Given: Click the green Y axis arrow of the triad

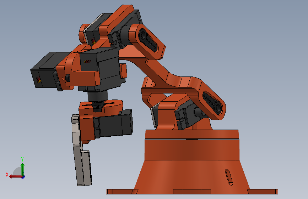Looking at the screenshot, I should [23, 170].
